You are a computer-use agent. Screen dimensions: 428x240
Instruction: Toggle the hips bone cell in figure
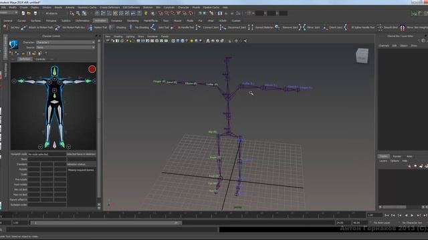pyautogui.click(x=55, y=102)
